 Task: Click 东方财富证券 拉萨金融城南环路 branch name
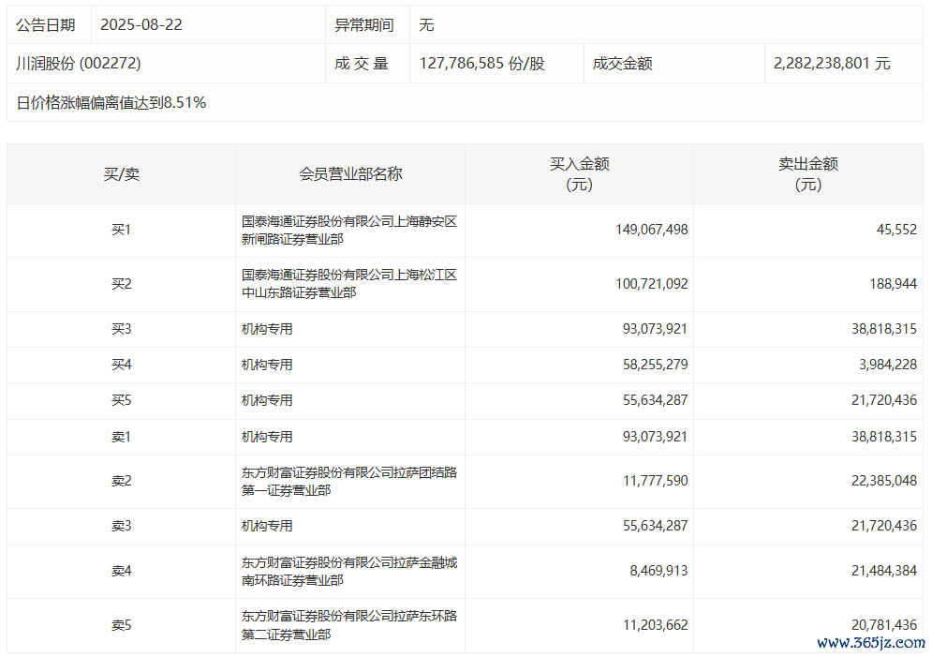[348, 571]
